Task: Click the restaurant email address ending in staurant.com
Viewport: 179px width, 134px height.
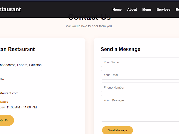Action: point(9,93)
